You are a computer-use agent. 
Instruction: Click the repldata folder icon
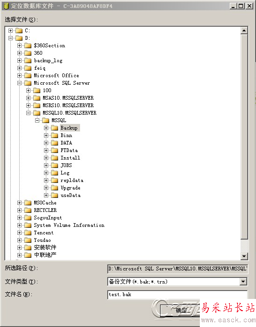click(54, 181)
